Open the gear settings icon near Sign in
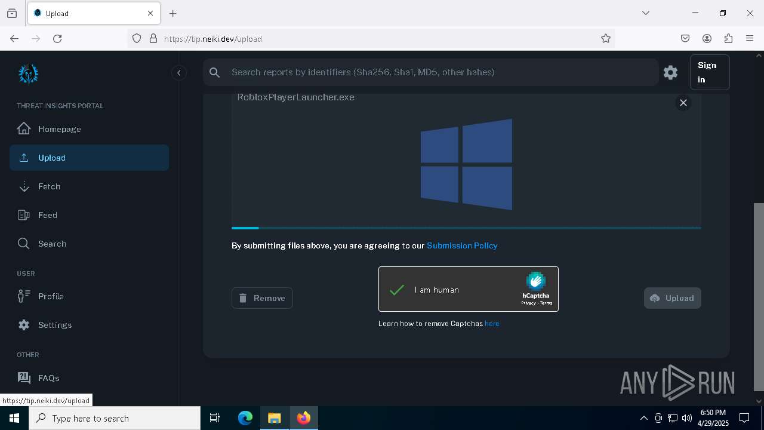The width and height of the screenshot is (764, 430). click(670, 72)
